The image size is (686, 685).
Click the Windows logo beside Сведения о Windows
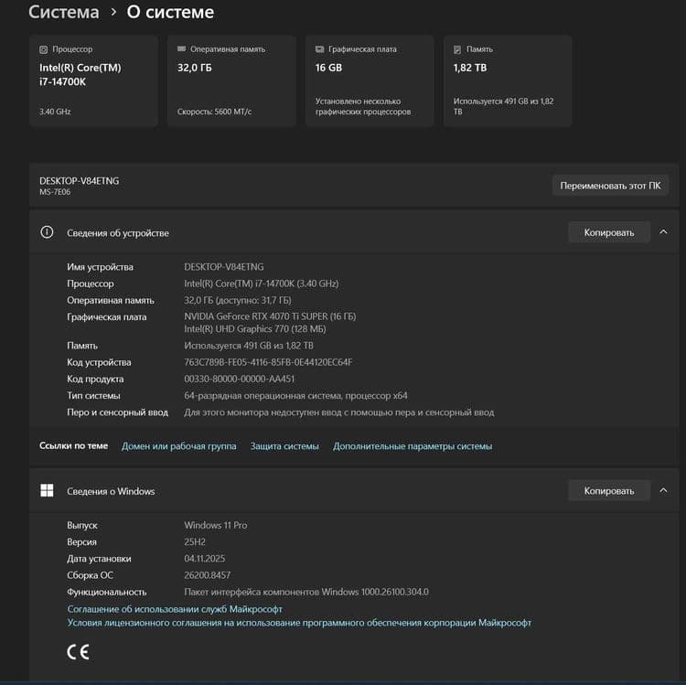[47, 490]
